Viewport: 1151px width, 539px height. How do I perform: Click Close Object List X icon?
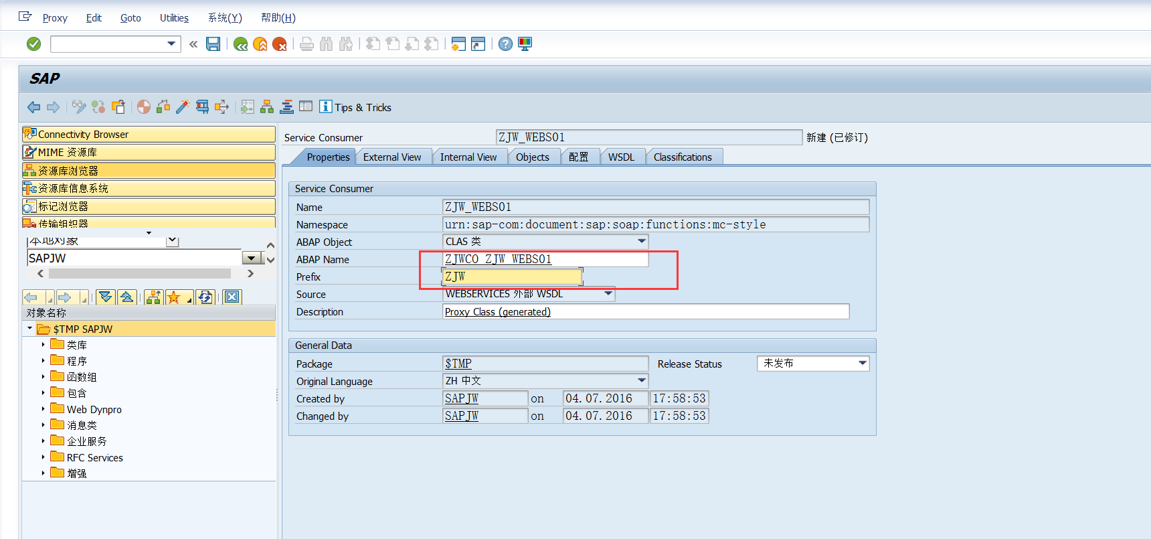[232, 297]
